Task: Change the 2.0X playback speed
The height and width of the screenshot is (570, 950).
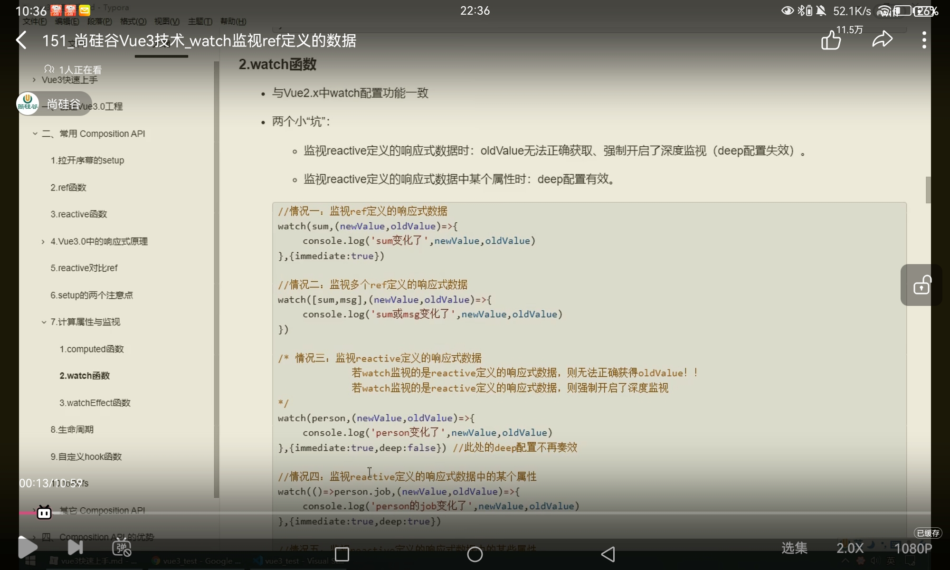Action: pos(850,548)
